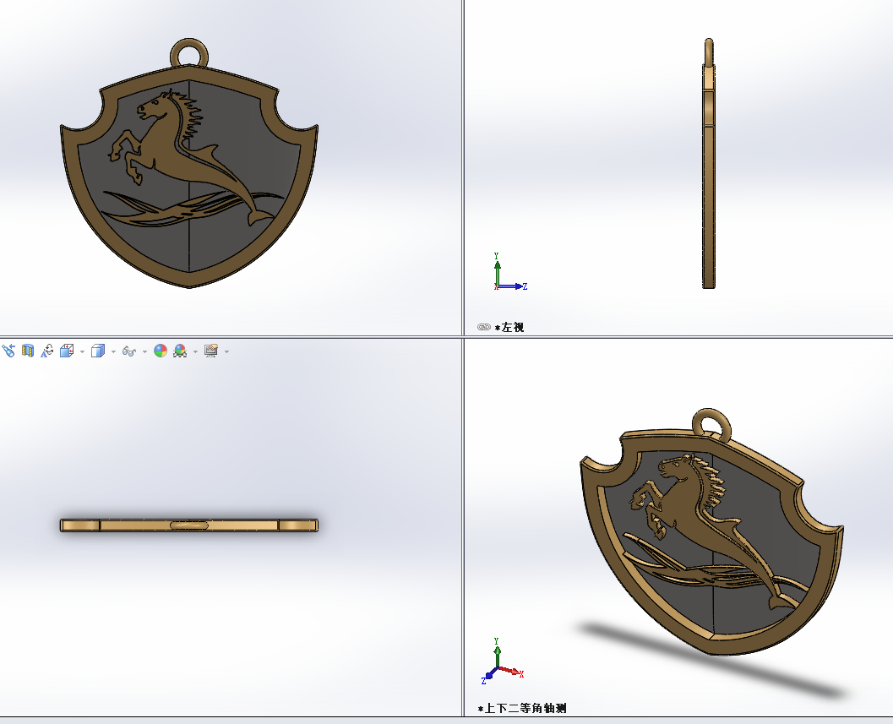Activate the Section View tool
This screenshot has height=724, width=893.
28,351
